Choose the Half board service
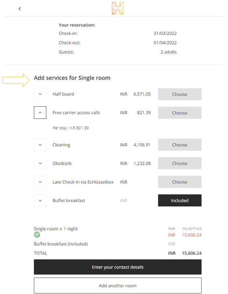Image resolution: width=228 pixels, height=294 pixels. pyautogui.click(x=180, y=94)
